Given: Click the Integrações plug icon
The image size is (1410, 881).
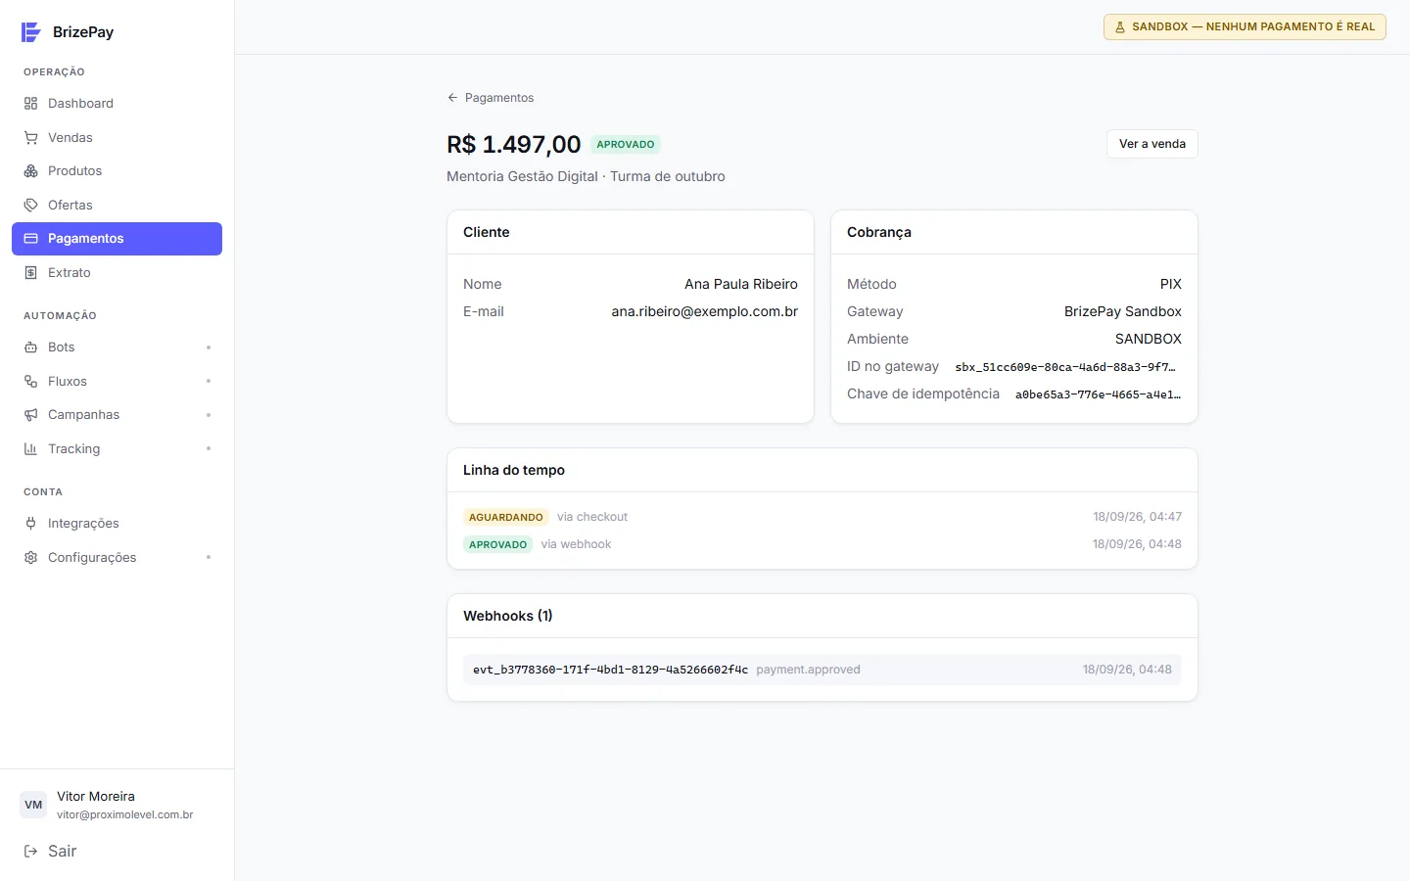Looking at the screenshot, I should click(x=31, y=524).
